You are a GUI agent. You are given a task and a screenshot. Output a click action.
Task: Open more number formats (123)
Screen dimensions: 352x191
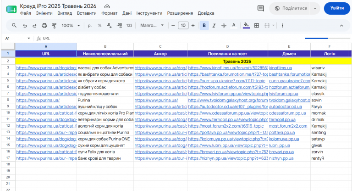tap(129, 25)
